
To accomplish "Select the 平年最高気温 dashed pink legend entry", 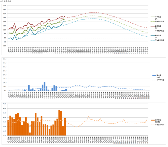I will point(157,31).
